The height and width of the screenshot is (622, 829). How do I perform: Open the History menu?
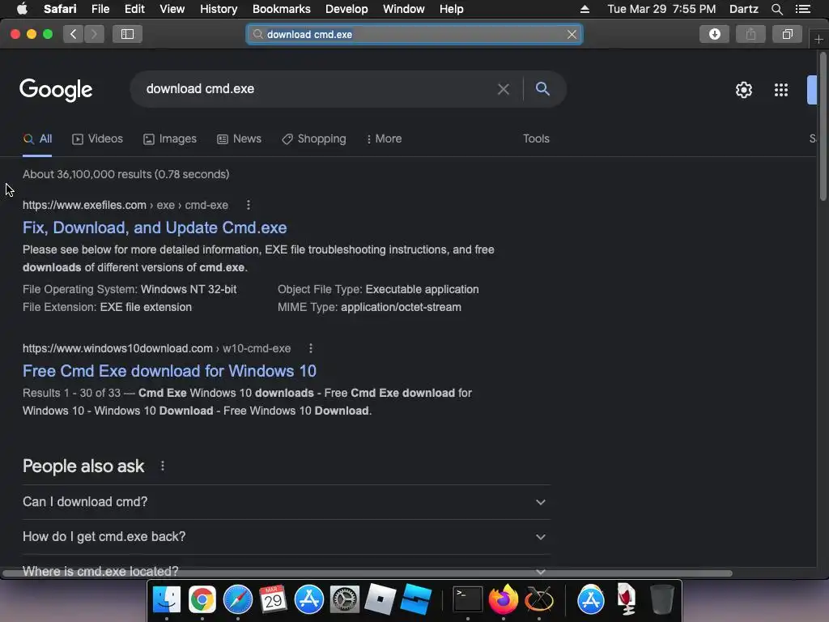coord(219,9)
